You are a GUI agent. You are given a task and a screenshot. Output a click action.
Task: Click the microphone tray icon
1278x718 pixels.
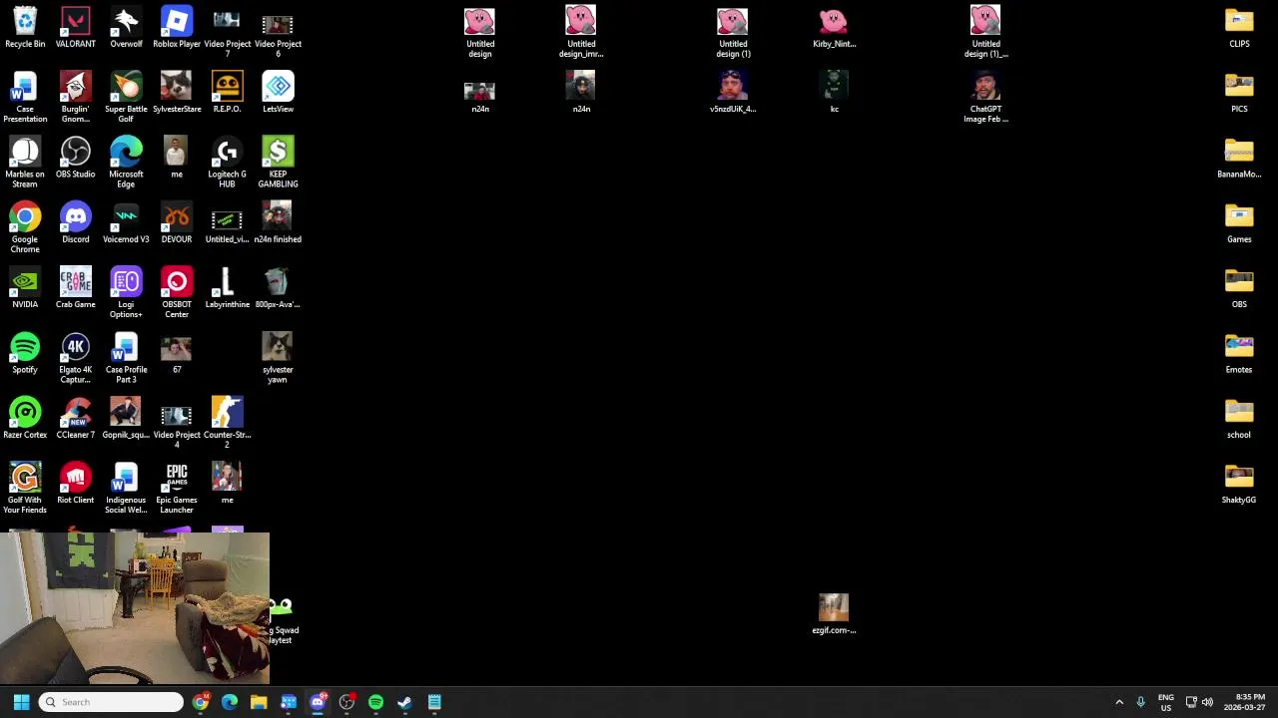pyautogui.click(x=1140, y=702)
